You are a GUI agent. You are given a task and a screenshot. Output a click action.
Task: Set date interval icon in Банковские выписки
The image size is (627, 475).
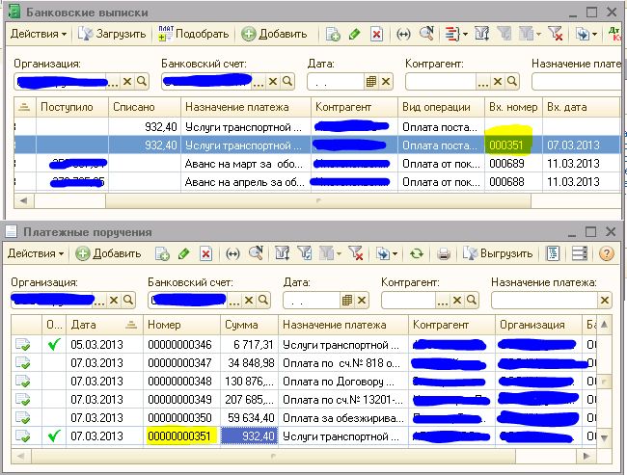[x=403, y=35]
